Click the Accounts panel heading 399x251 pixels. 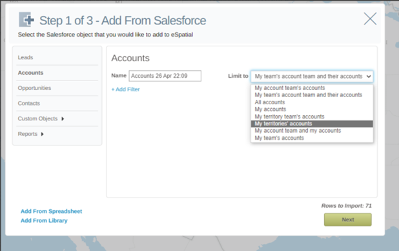[x=130, y=58]
